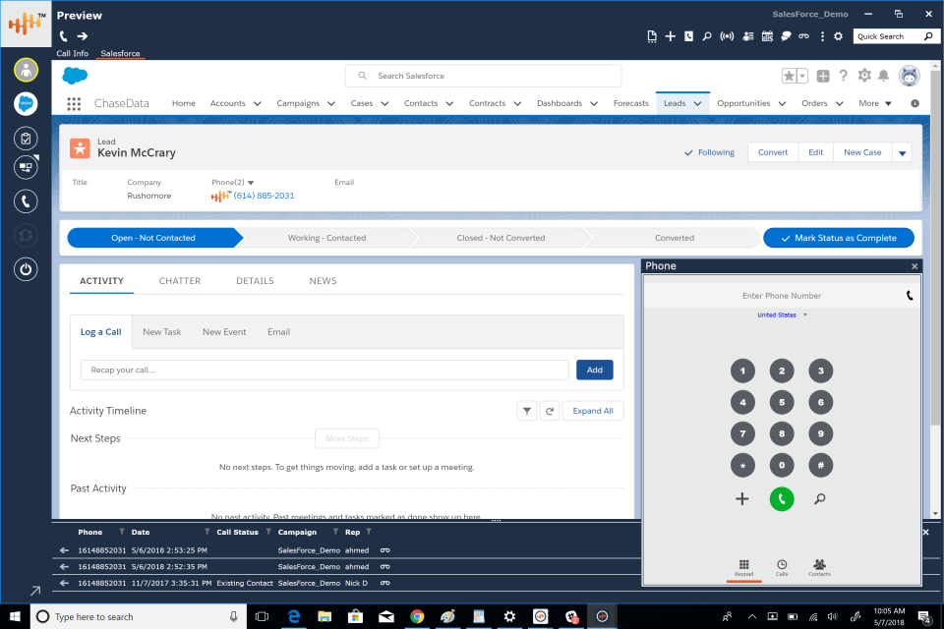Click the Add button for call log
Viewport: 944px width, 629px height.
(x=594, y=371)
